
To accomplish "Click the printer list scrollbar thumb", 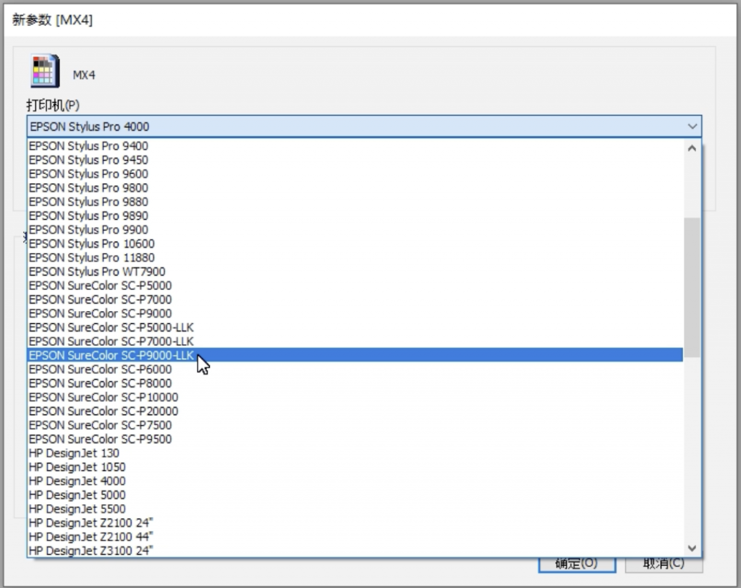I will point(693,287).
